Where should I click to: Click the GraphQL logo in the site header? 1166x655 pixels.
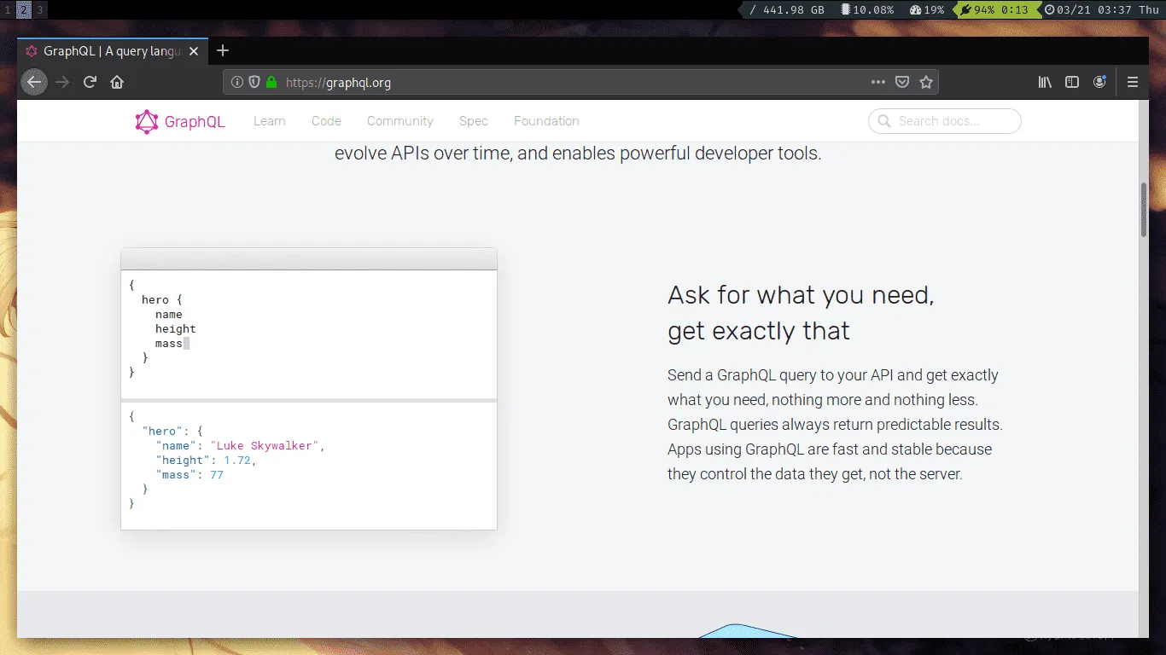[x=180, y=122]
